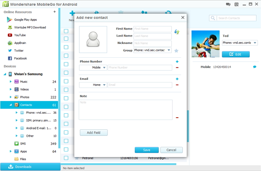
Task: Click the Email input field
Action: (140, 85)
